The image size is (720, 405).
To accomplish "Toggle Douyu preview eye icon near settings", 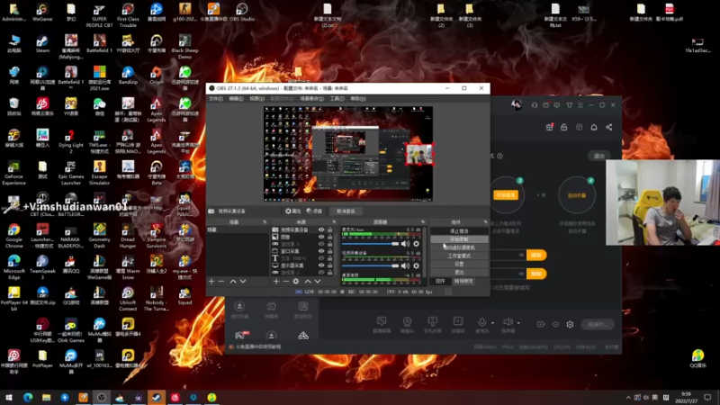I will pos(555,324).
